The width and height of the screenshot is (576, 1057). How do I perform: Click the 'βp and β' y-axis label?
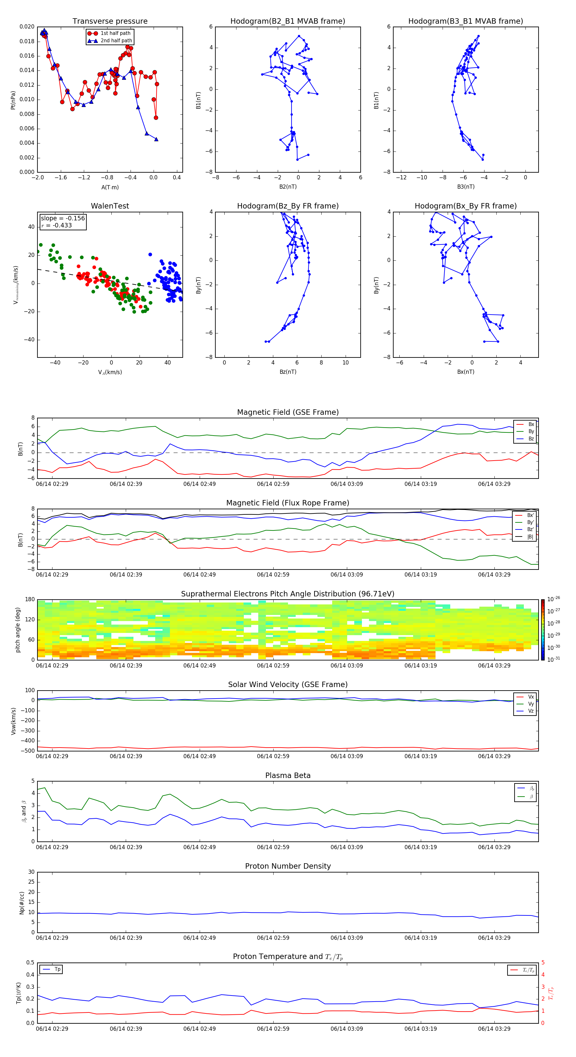pos(24,812)
